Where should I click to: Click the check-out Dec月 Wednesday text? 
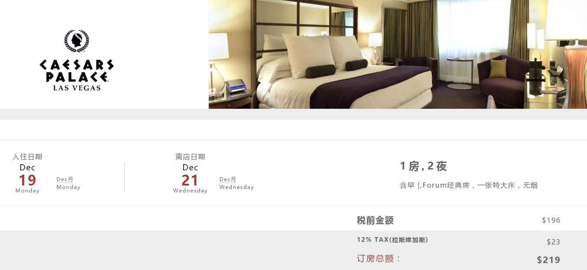(237, 183)
